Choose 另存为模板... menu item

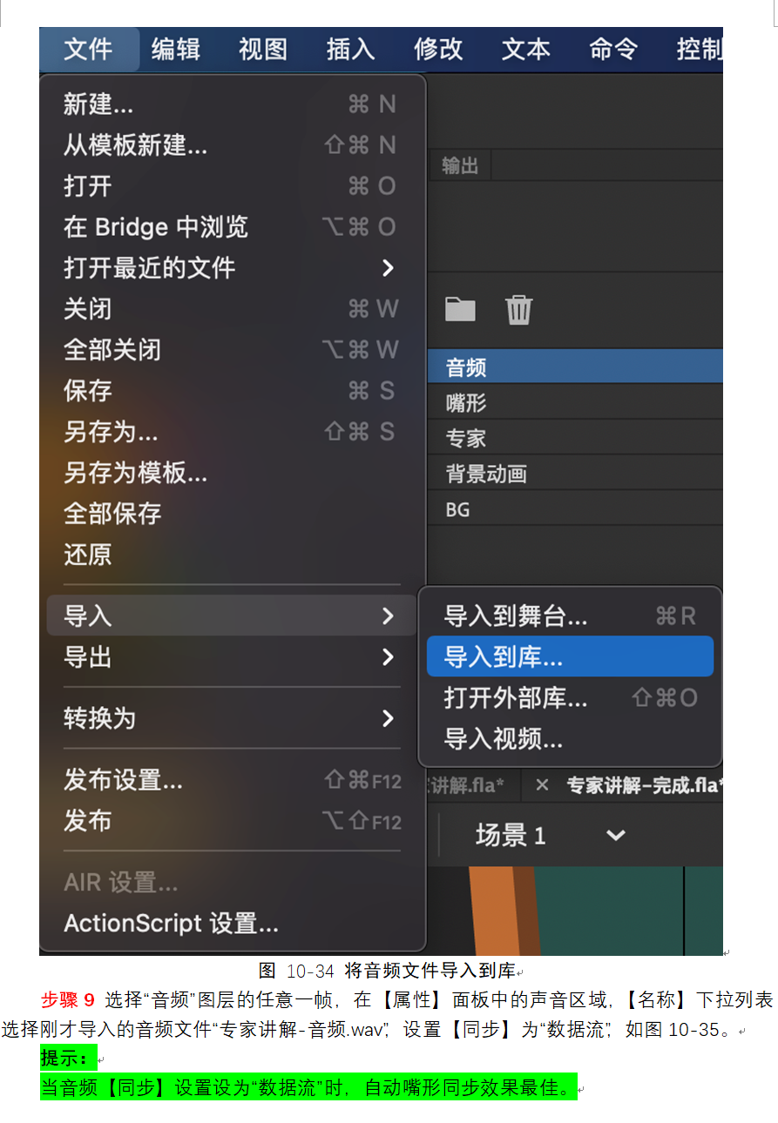(135, 473)
